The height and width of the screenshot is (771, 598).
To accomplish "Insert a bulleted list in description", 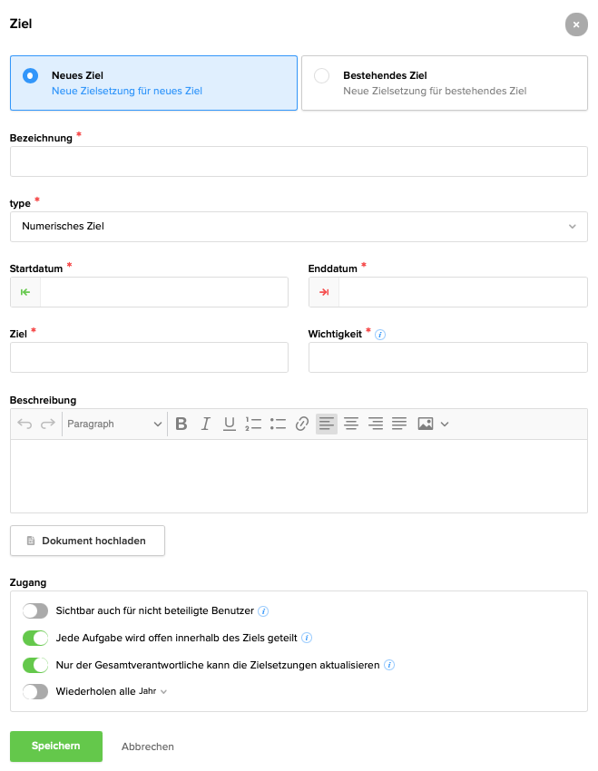I will (278, 424).
